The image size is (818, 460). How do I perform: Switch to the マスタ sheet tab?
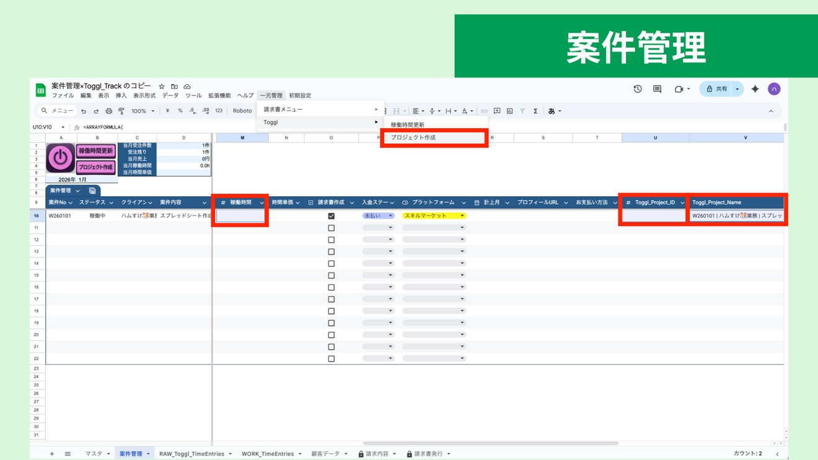(97, 454)
